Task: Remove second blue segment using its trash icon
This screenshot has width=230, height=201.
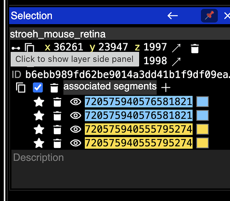Action: coord(57,116)
